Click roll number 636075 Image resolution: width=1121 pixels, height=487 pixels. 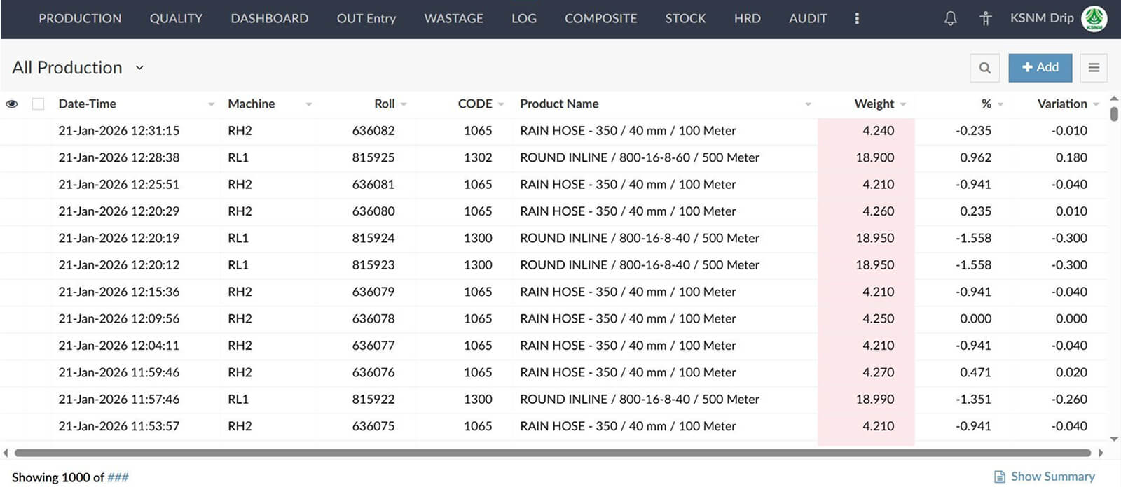pyautogui.click(x=373, y=426)
